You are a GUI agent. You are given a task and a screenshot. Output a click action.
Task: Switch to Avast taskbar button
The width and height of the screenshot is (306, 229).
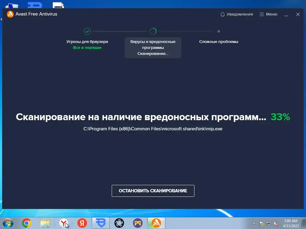(x=156, y=223)
